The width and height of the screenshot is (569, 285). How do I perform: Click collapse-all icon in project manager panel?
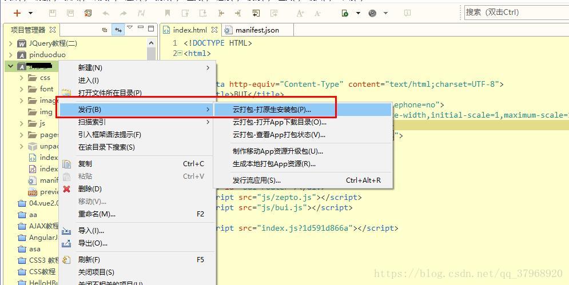[105, 30]
